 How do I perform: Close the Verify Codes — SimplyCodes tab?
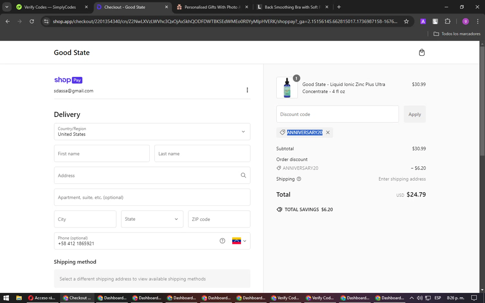86,7
